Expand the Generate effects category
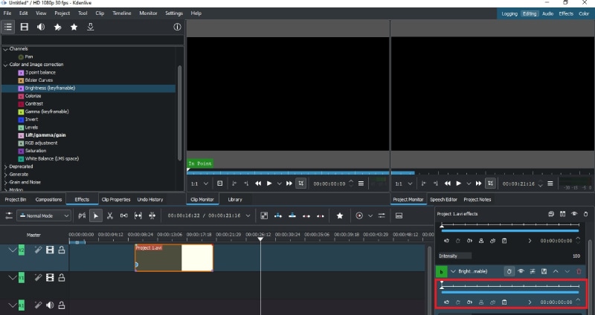This screenshot has width=595, height=315. pos(5,175)
